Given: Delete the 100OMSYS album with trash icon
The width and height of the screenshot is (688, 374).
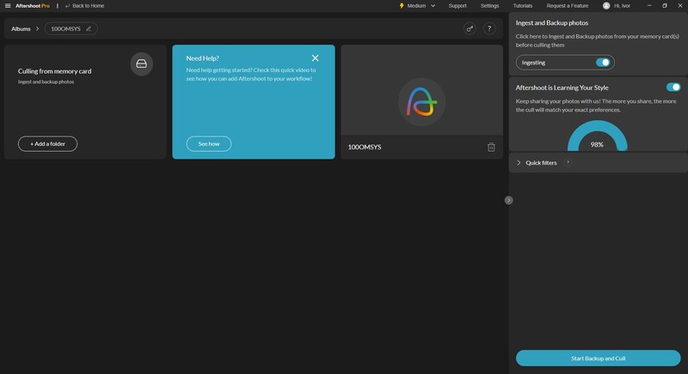Looking at the screenshot, I should tap(491, 148).
